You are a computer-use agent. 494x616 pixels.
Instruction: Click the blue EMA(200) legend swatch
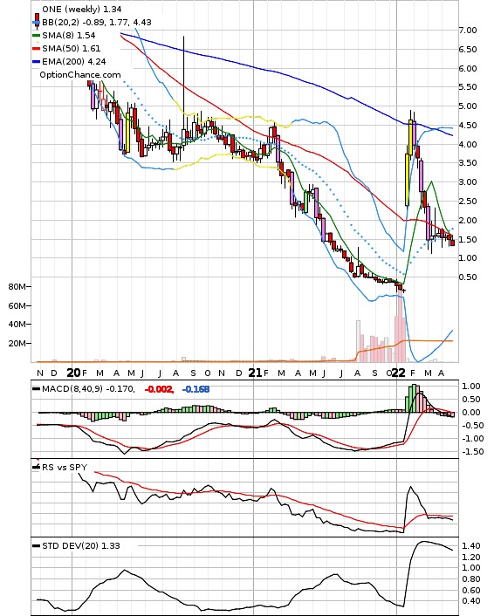36,62
